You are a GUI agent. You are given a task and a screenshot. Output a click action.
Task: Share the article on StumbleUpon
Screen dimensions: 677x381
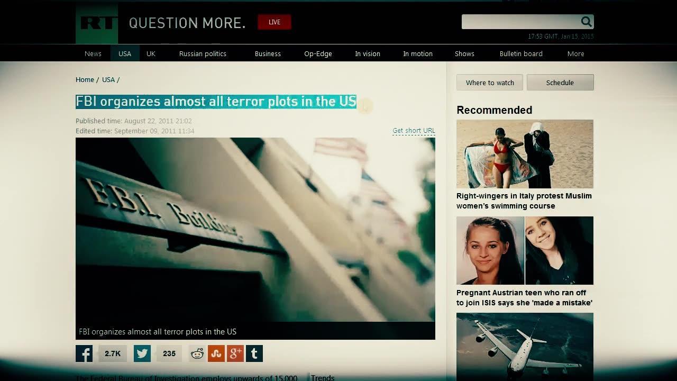pyautogui.click(x=216, y=353)
